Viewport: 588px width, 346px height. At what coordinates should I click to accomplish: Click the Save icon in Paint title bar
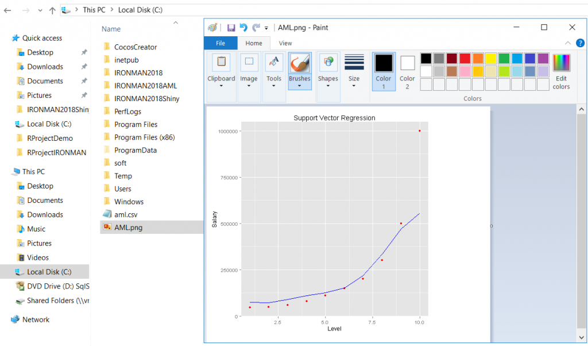231,28
